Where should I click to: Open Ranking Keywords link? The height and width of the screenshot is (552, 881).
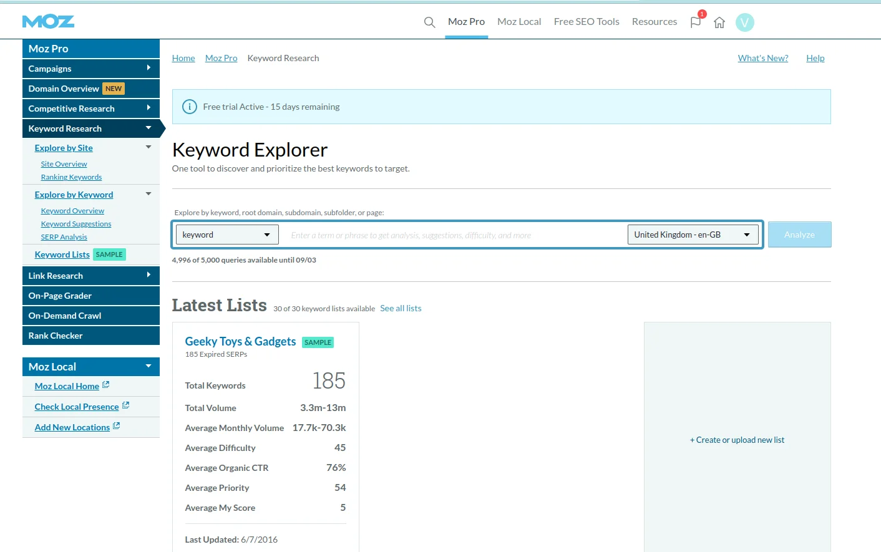point(71,177)
